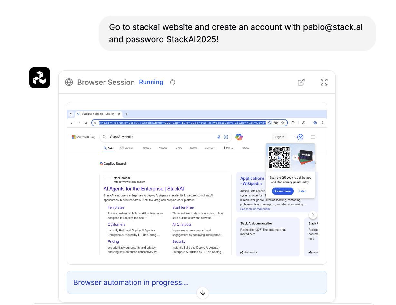Select the SEARCH tab in Bing
This screenshot has height=305, width=396.
(127, 148)
